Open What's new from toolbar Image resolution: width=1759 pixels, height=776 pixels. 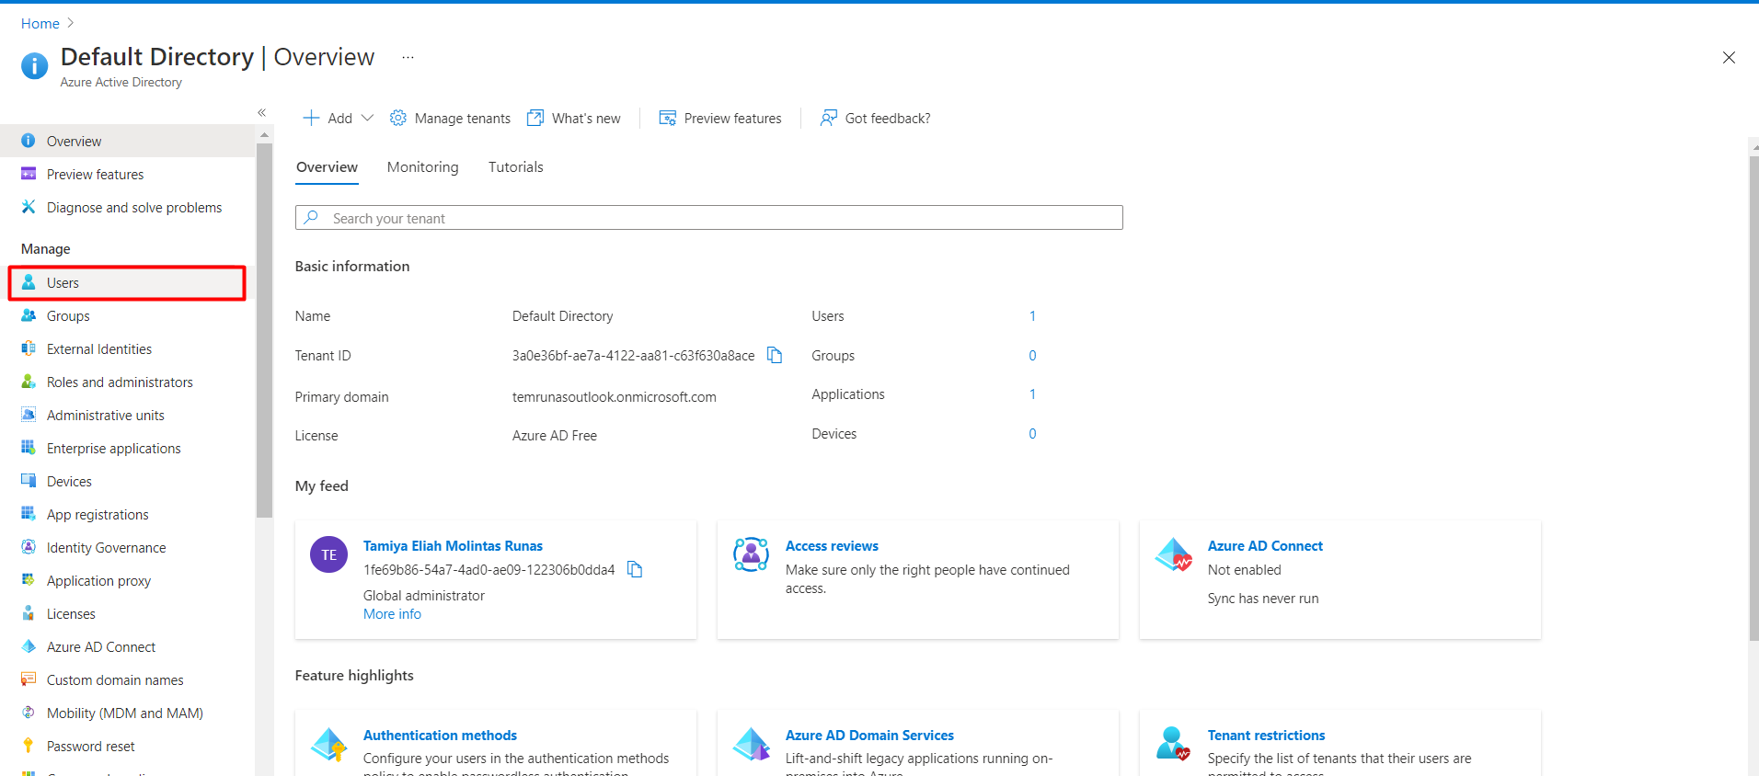tap(574, 118)
